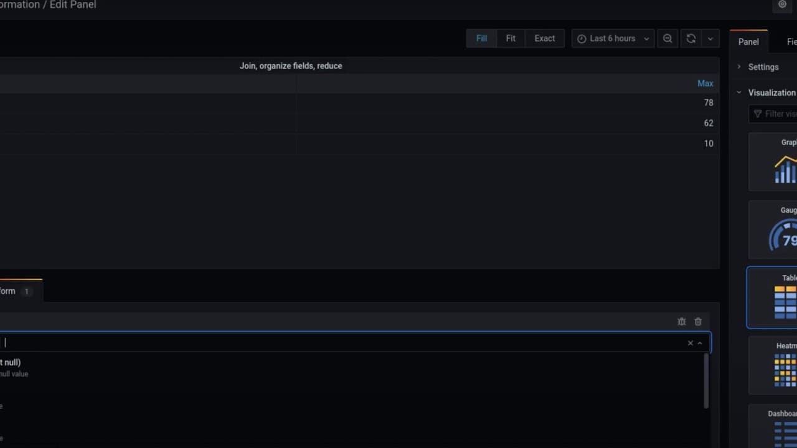This screenshot has height=448, width=797.
Task: Select the Fit view mode
Action: (x=511, y=39)
